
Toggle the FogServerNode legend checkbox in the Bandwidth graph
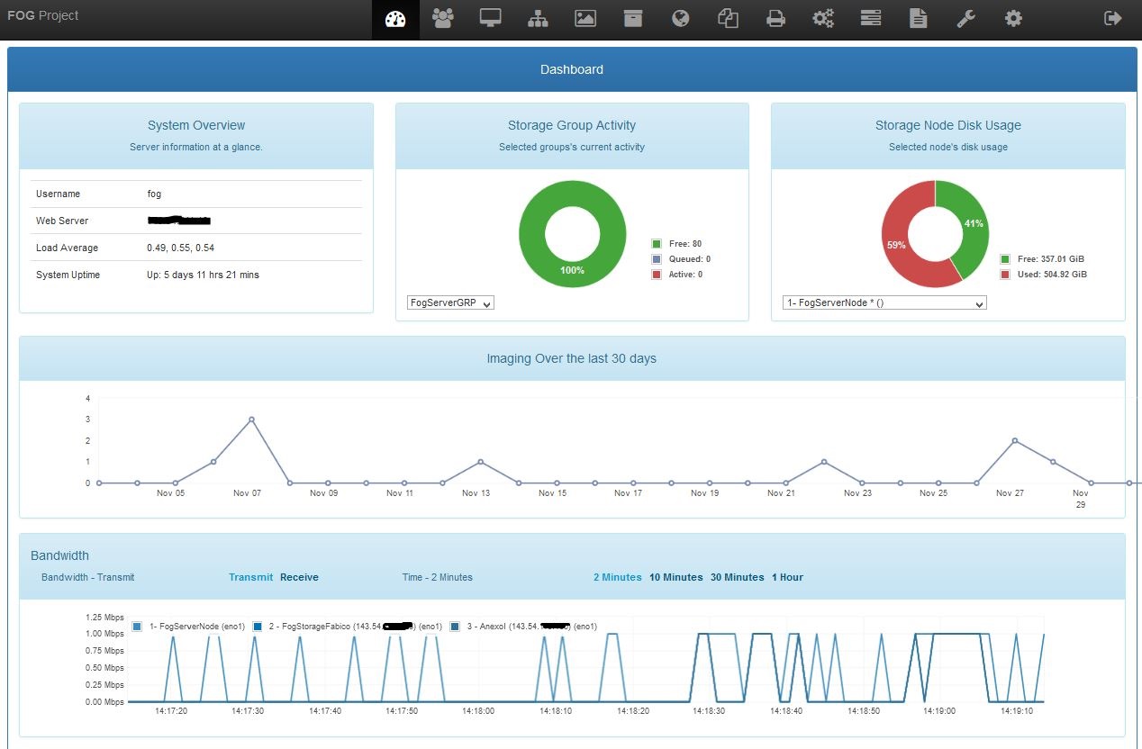[x=137, y=627]
